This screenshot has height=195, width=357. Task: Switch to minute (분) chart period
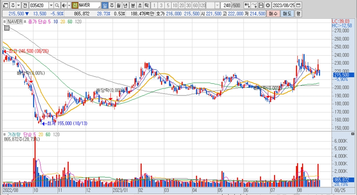pos(133,5)
